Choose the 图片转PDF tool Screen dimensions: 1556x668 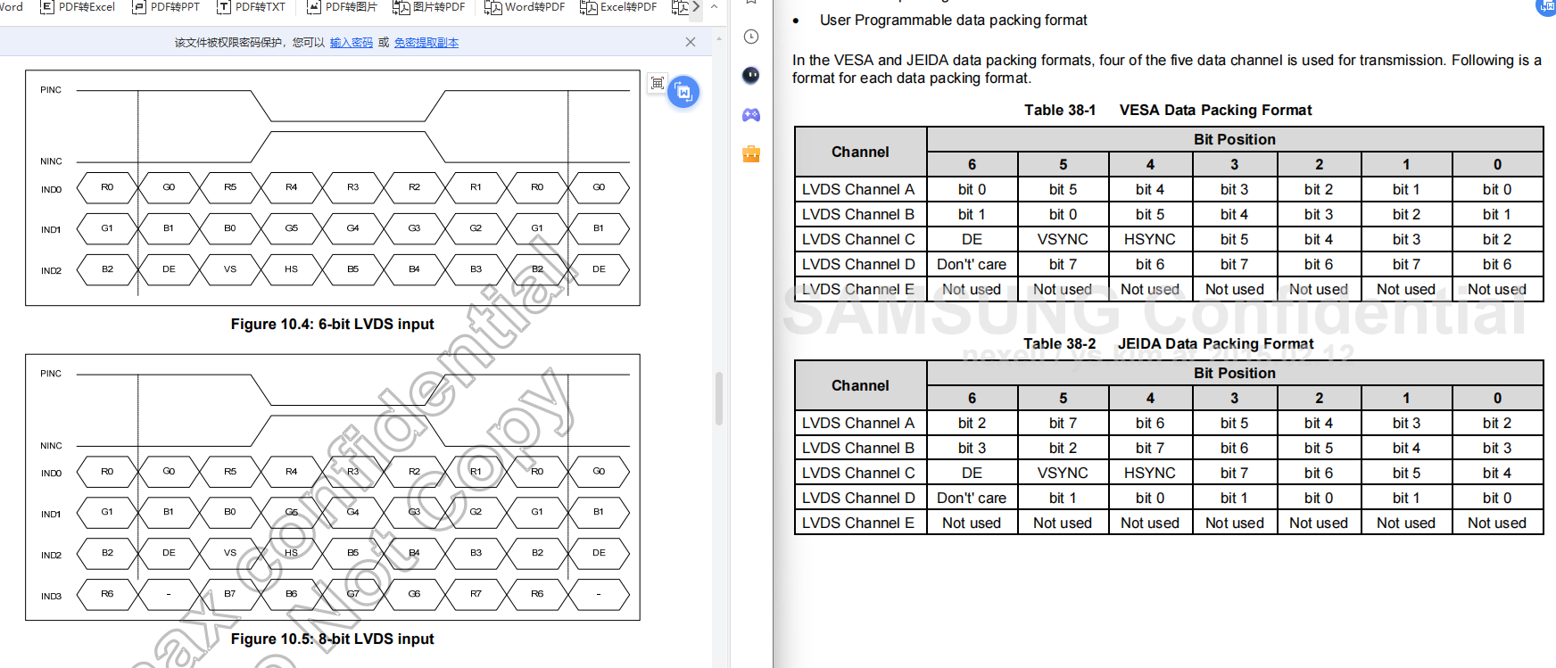pyautogui.click(x=429, y=7)
